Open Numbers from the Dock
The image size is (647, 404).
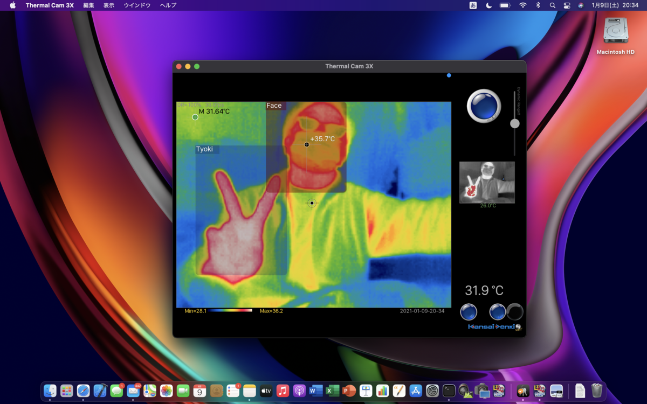coord(383,391)
